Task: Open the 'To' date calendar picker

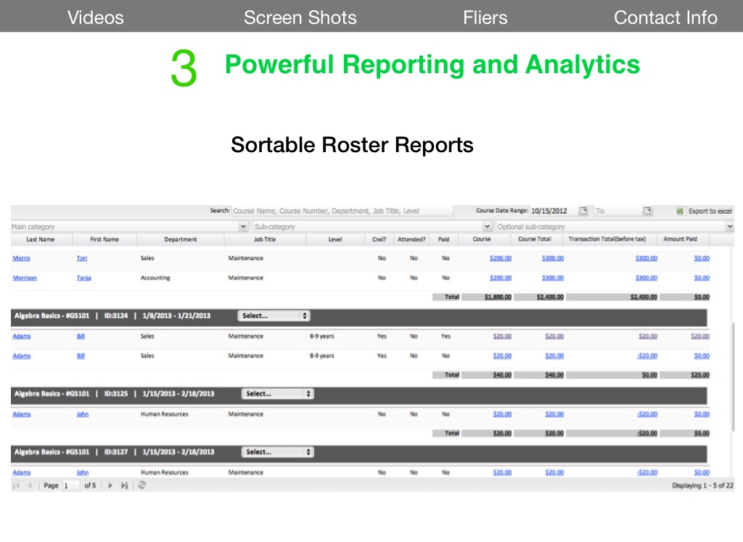Action: pyautogui.click(x=647, y=211)
